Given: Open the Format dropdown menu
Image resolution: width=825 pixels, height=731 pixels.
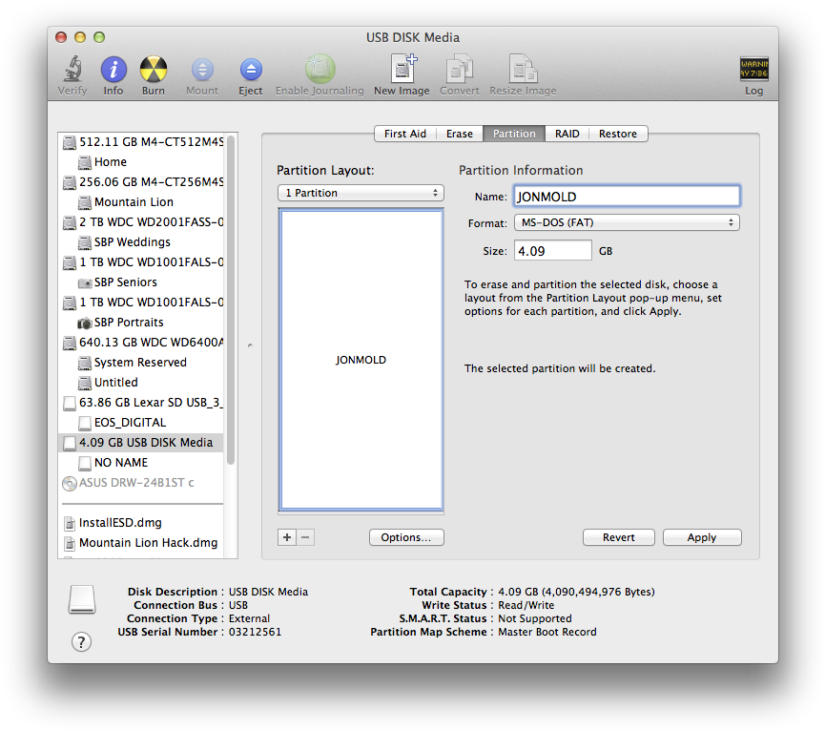Looking at the screenshot, I should [627, 221].
